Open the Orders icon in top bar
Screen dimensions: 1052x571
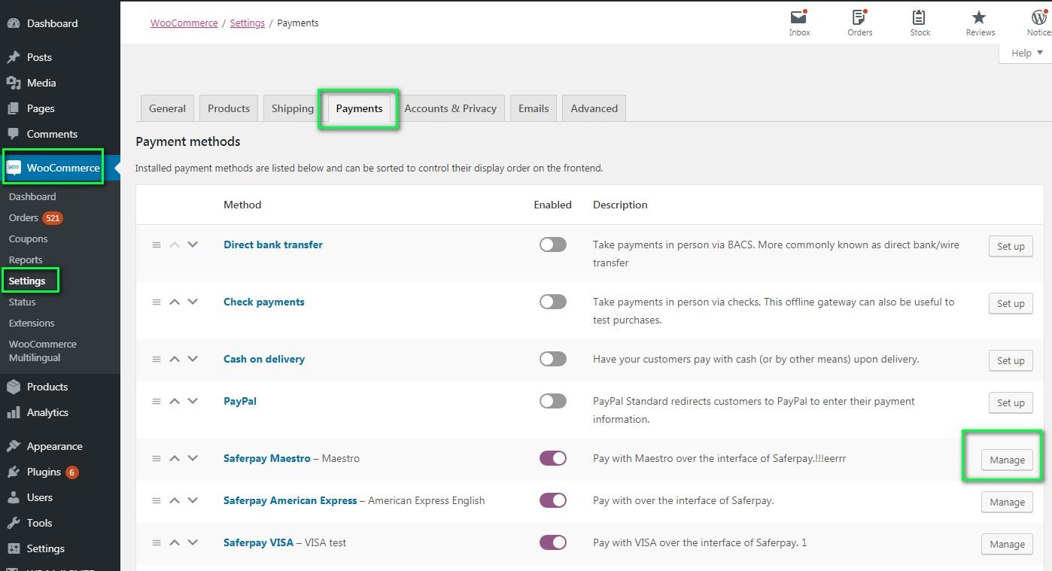tap(859, 18)
